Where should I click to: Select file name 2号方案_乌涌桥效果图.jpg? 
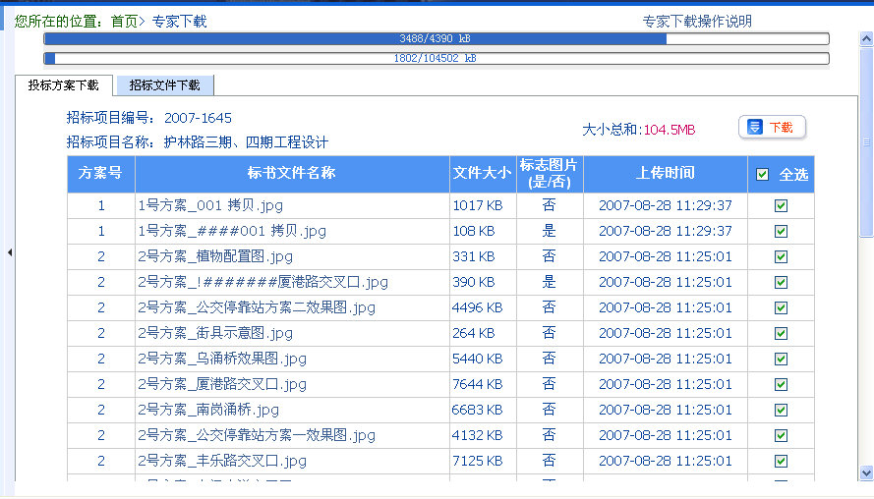(x=222, y=360)
